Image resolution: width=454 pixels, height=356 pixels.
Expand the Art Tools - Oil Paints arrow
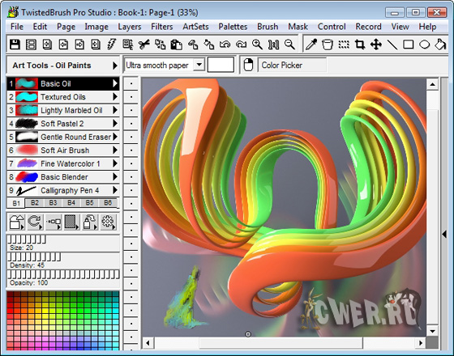click(x=114, y=66)
